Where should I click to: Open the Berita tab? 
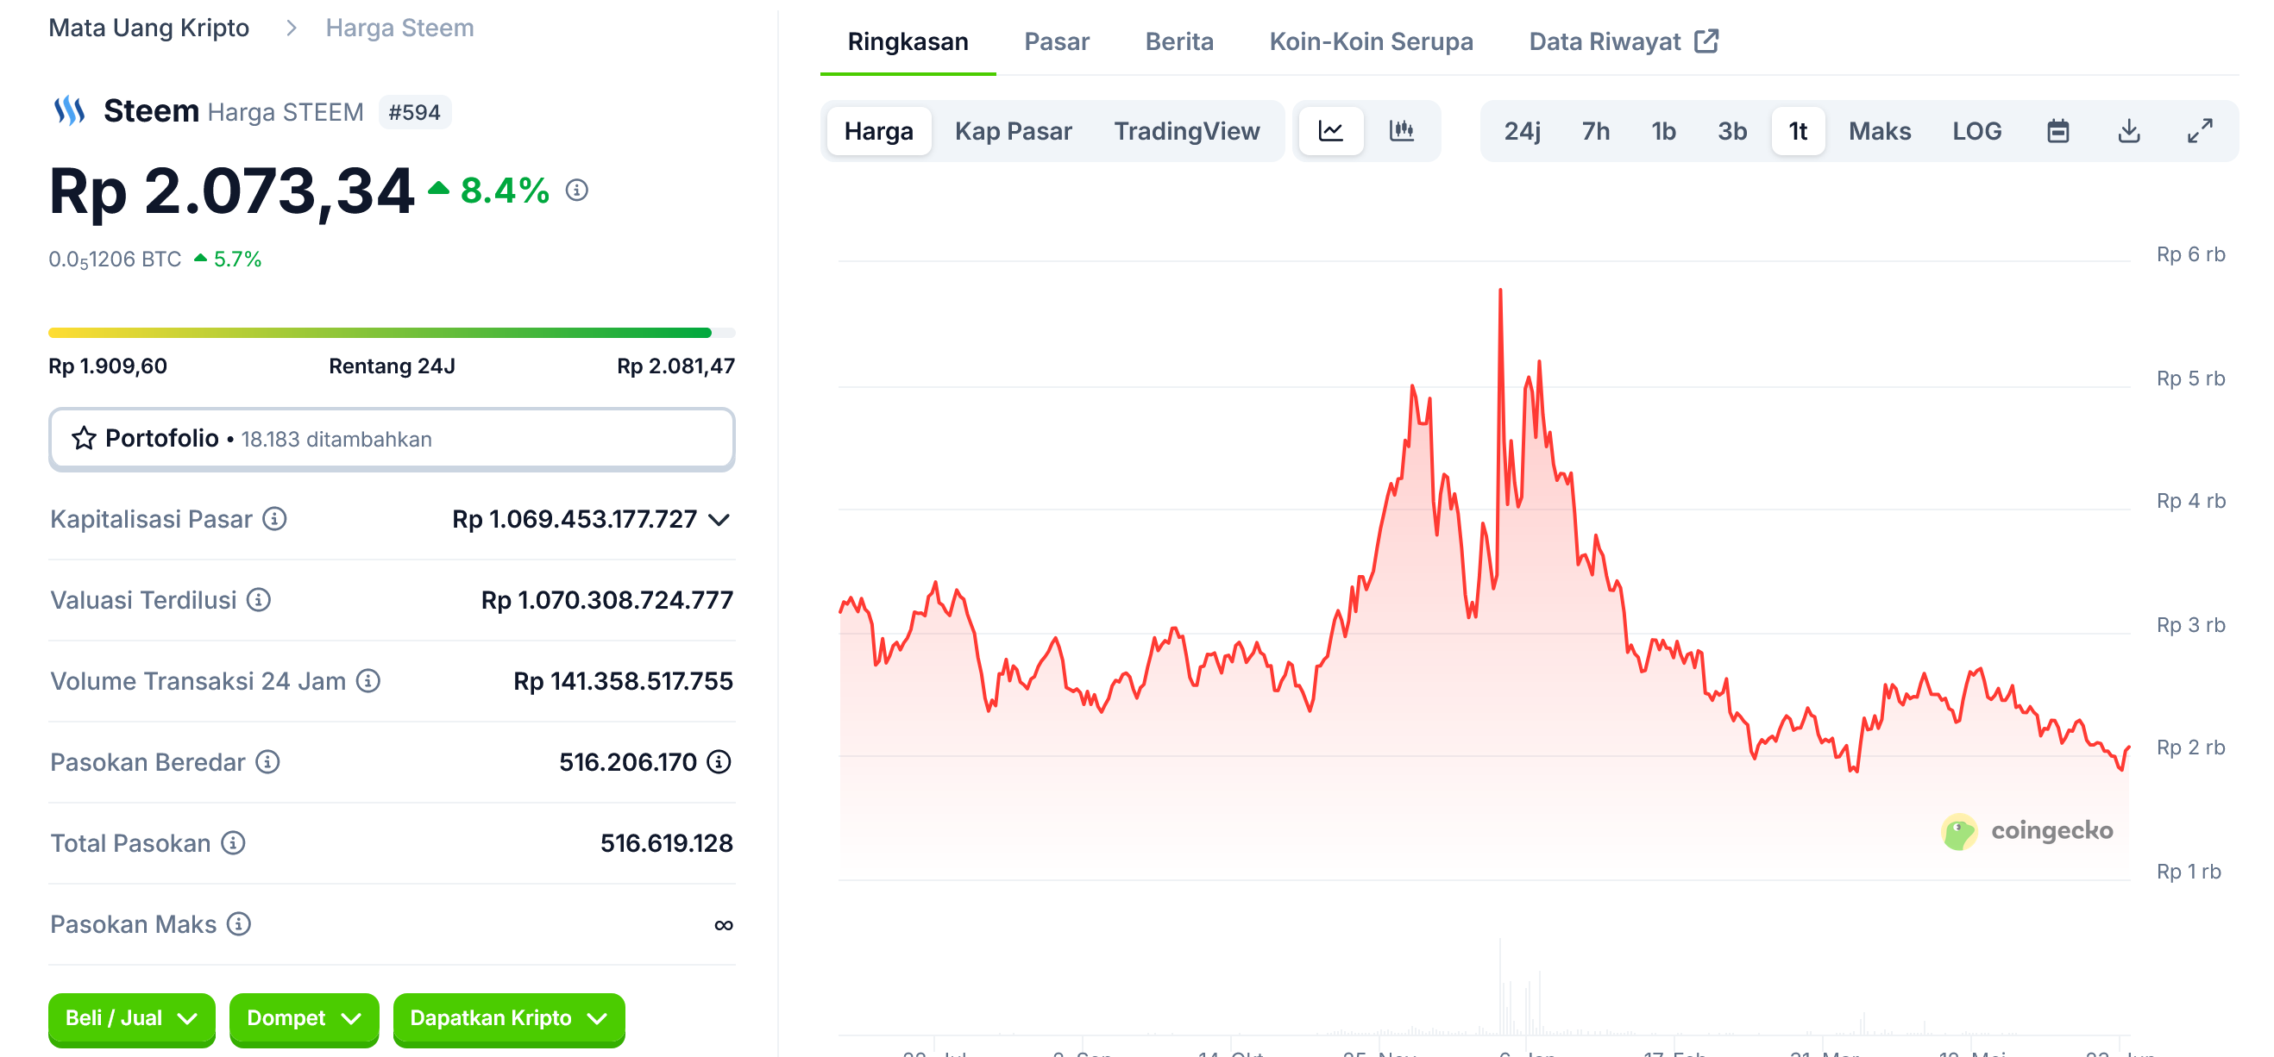[x=1178, y=41]
